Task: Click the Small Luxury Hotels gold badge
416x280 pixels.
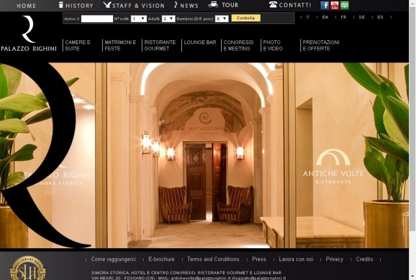Action: (27, 268)
